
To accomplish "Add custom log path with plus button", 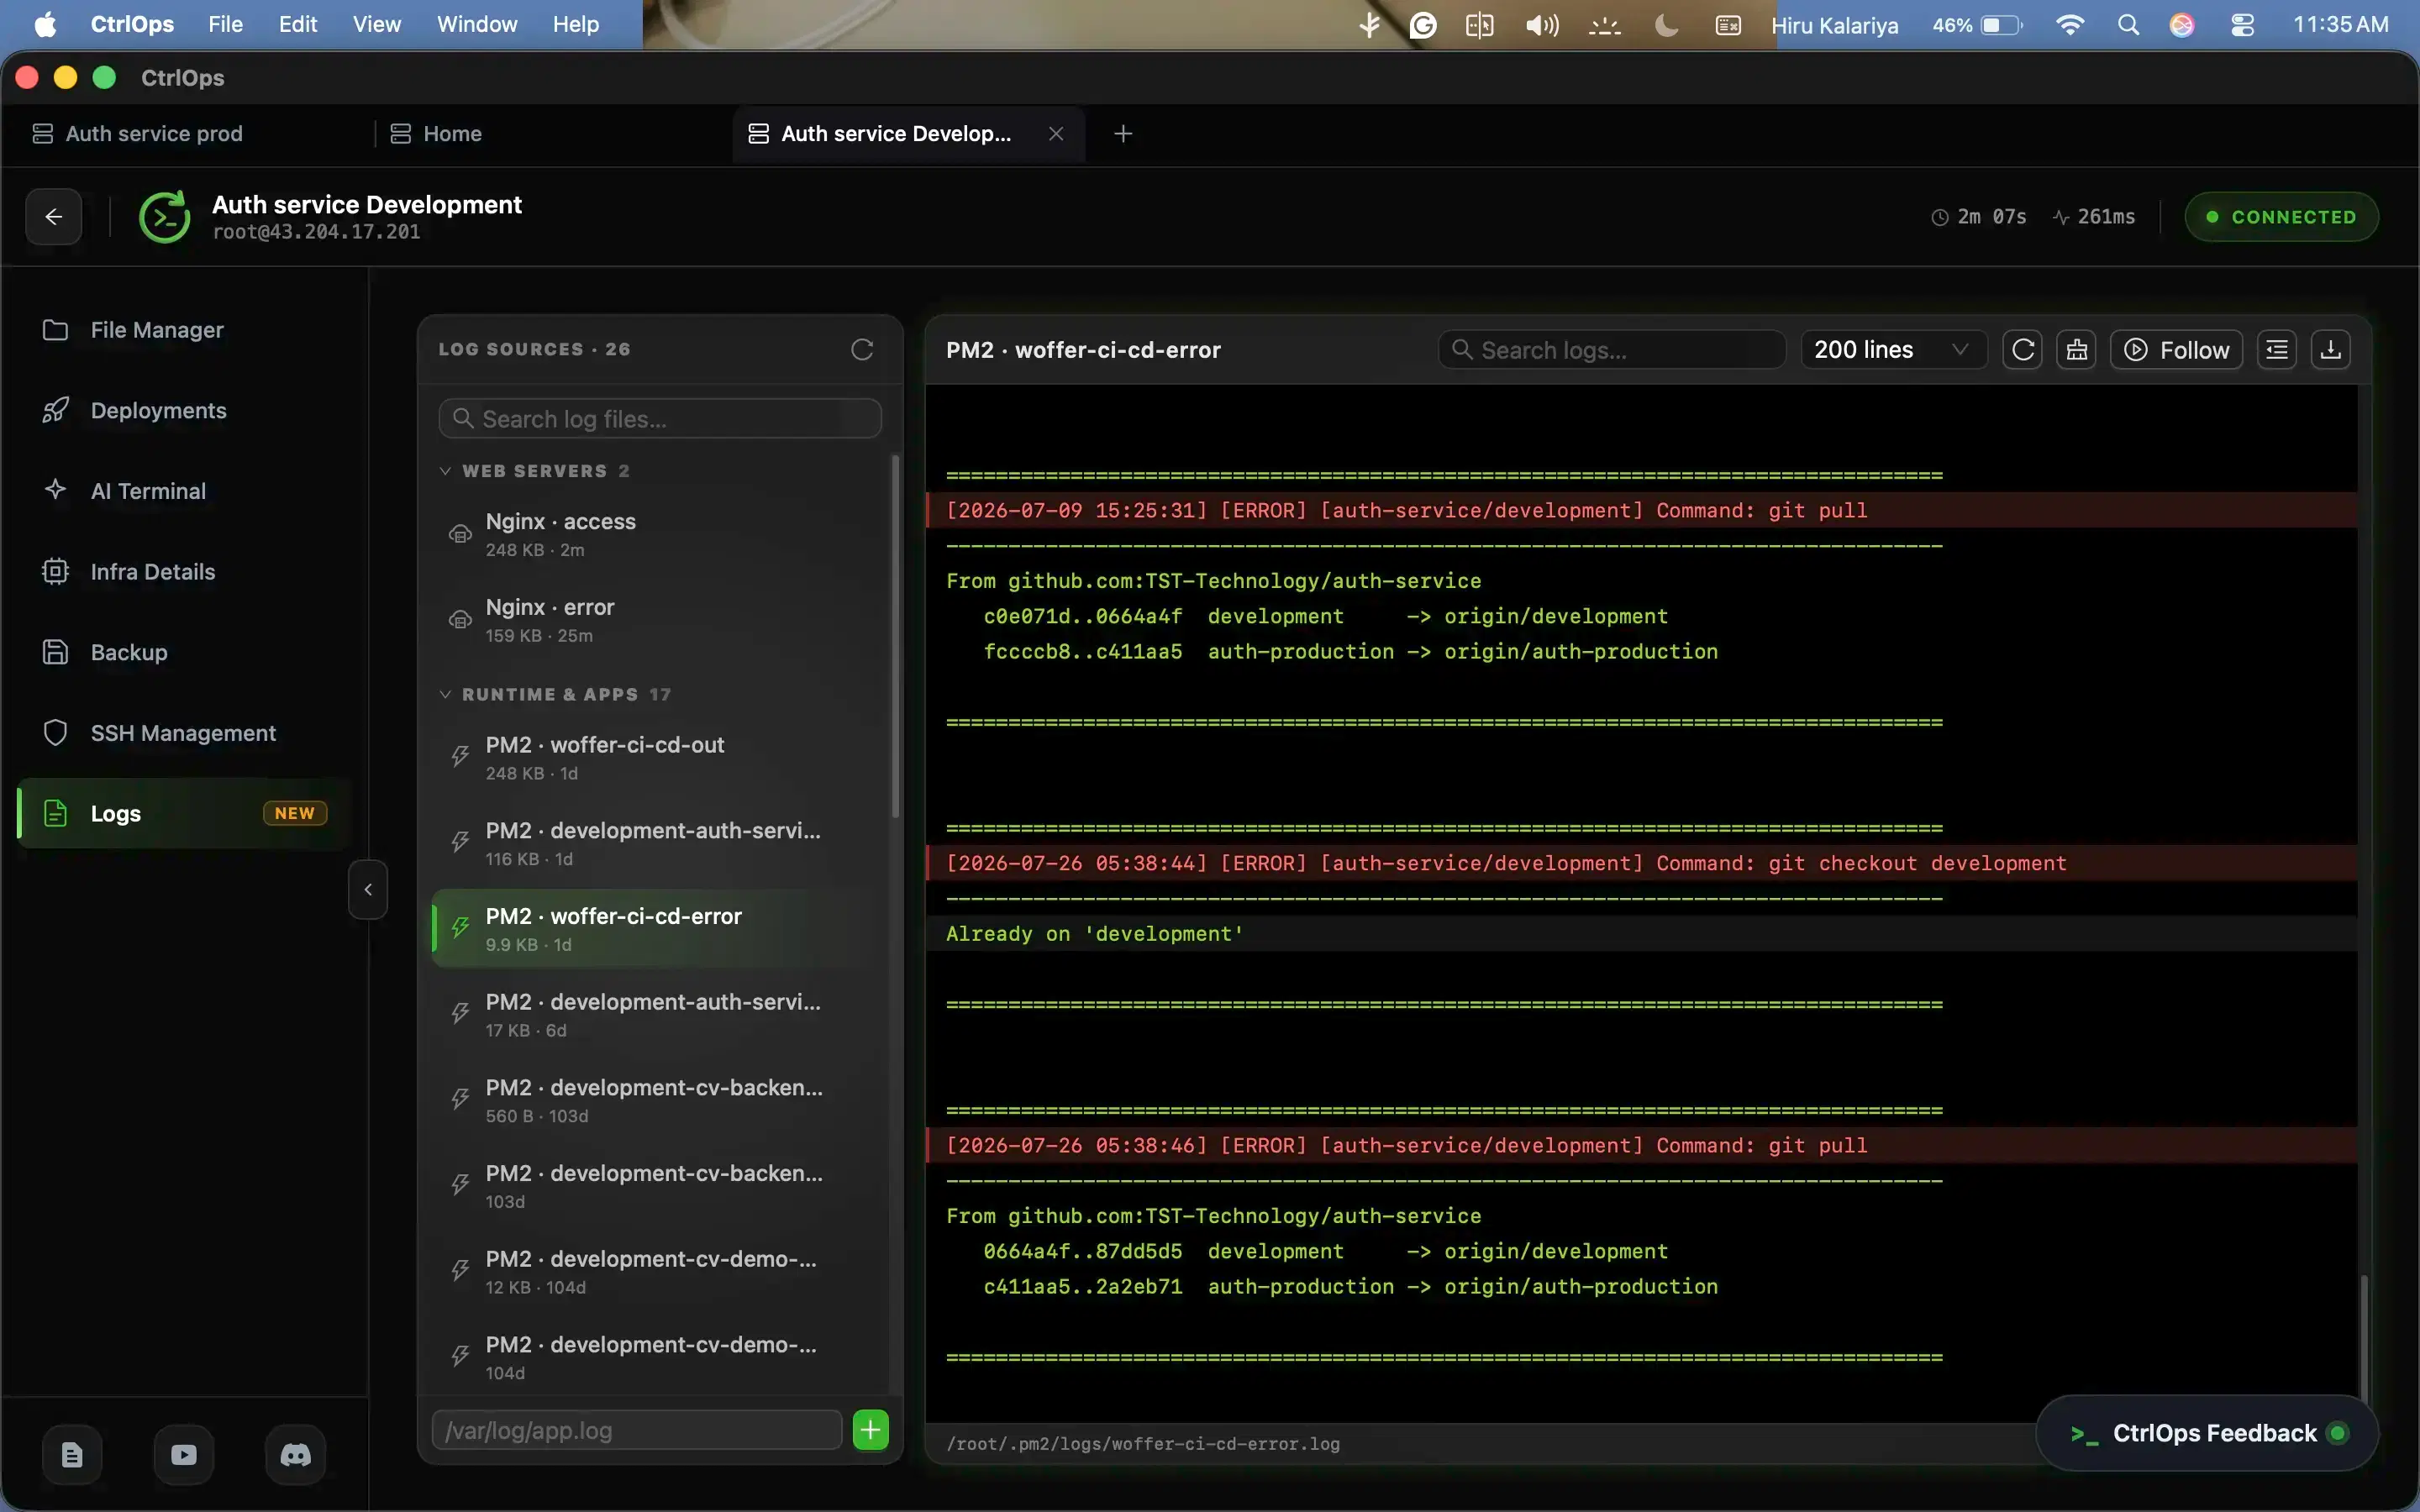I will [871, 1430].
